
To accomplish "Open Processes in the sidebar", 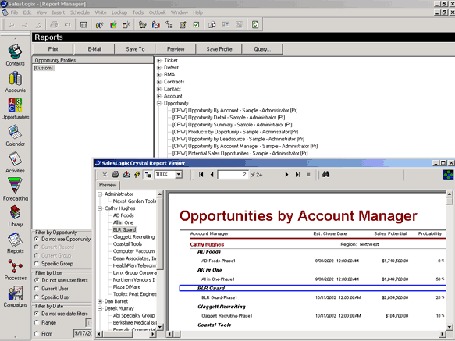I will coord(15,270).
